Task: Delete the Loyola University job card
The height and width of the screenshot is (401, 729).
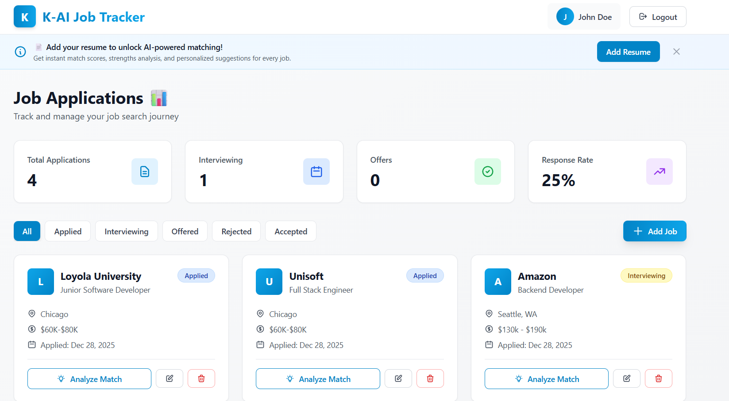Action: click(201, 378)
